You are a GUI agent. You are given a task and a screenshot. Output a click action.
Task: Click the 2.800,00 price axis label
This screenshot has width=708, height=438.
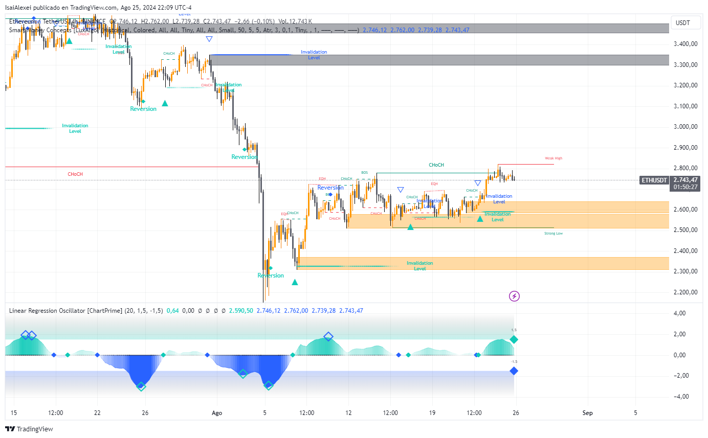[686, 168]
